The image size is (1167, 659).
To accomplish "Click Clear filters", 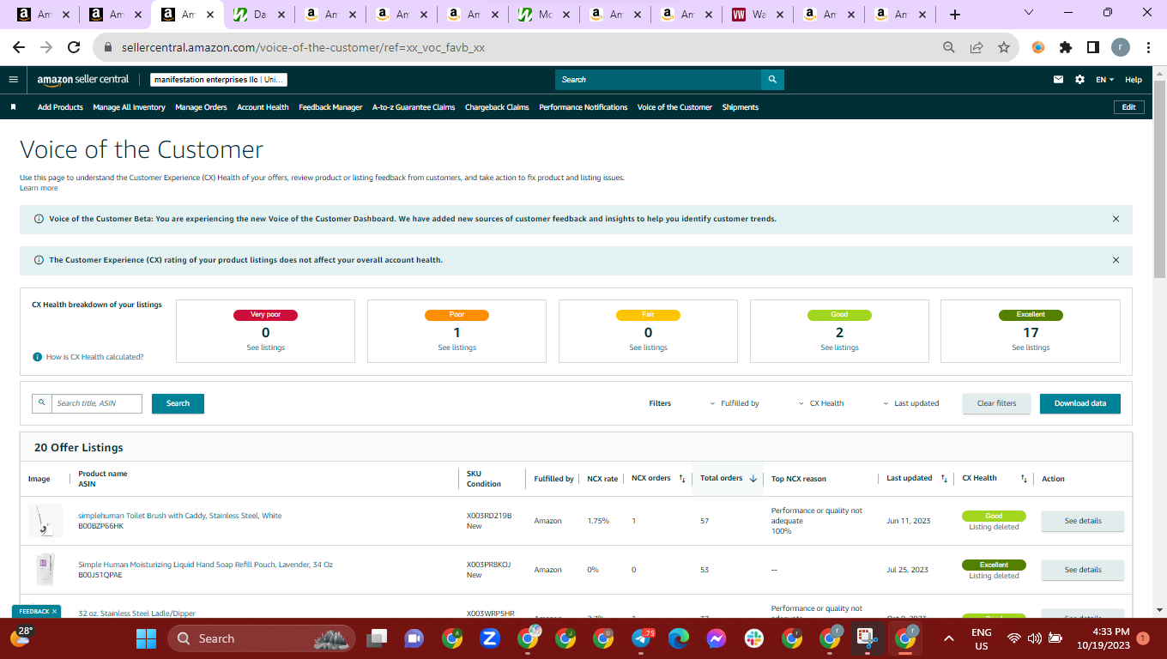I will coord(996,403).
